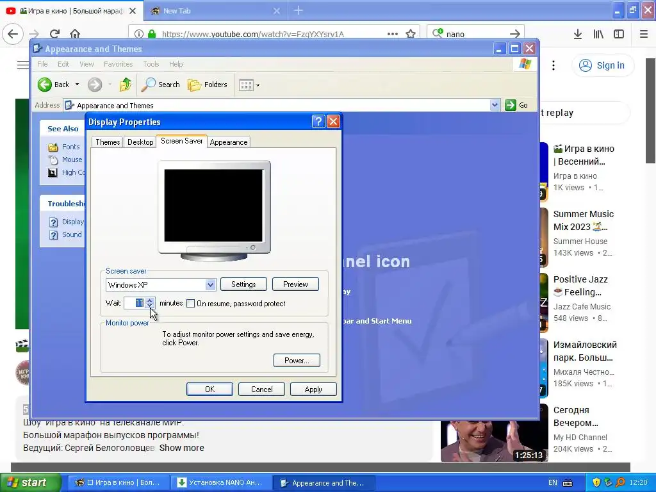Switch to the Themes tab
This screenshot has height=492, width=656.
108,142
